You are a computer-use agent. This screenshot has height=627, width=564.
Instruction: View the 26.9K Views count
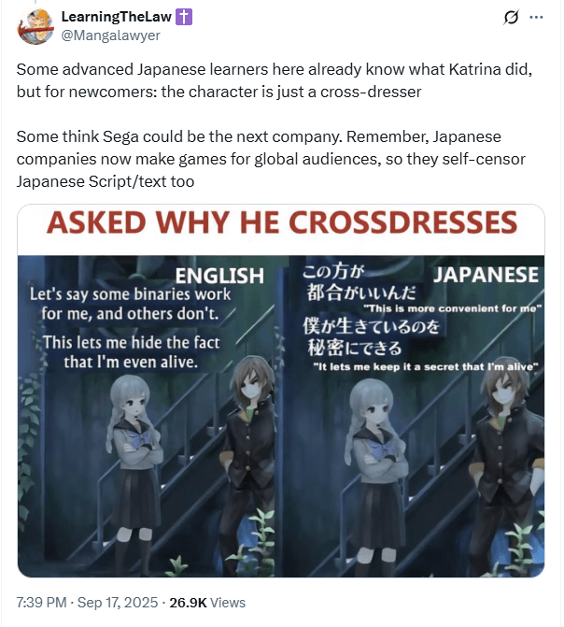207,602
